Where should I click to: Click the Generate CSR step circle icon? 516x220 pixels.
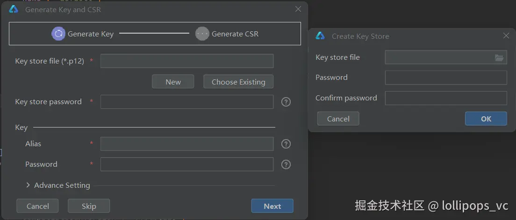point(202,34)
